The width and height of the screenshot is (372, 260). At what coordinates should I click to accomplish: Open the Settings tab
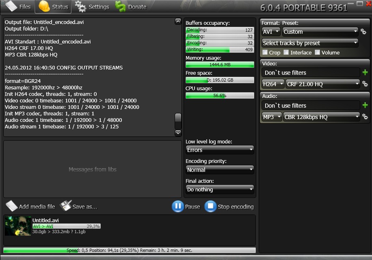click(x=93, y=7)
